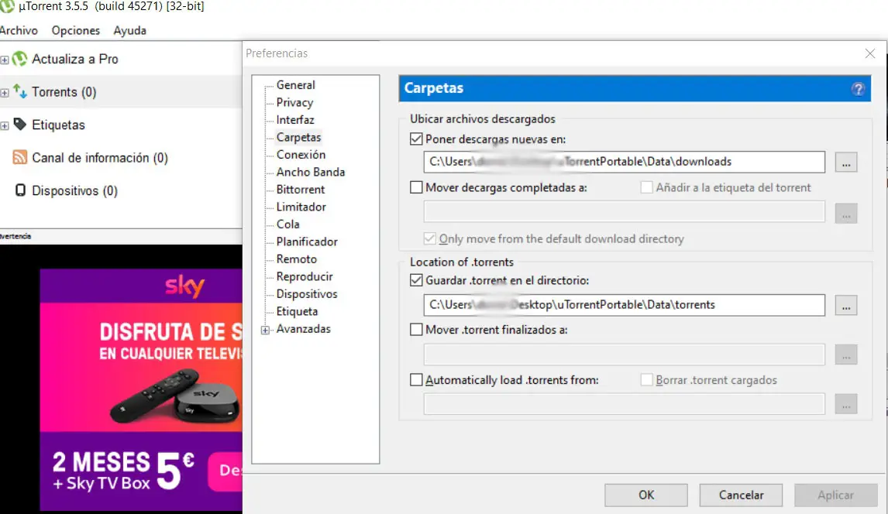
Task: Click the OK button
Action: [646, 495]
